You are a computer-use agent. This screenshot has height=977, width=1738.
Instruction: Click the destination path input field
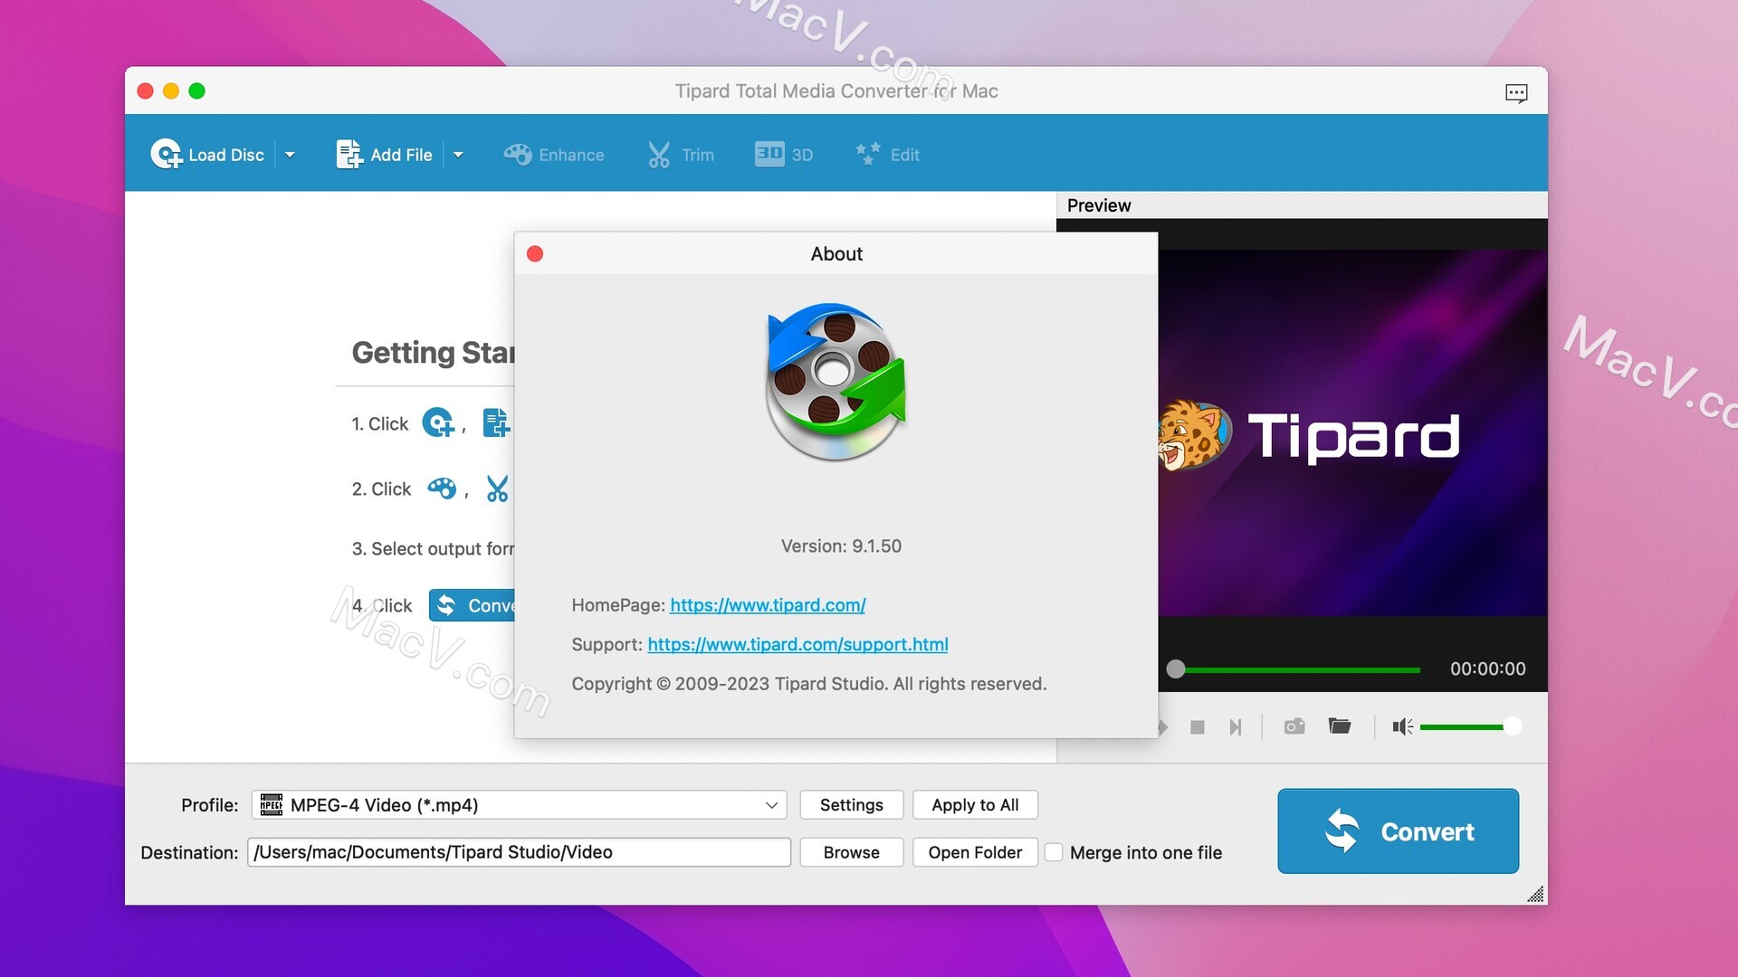[x=520, y=852]
